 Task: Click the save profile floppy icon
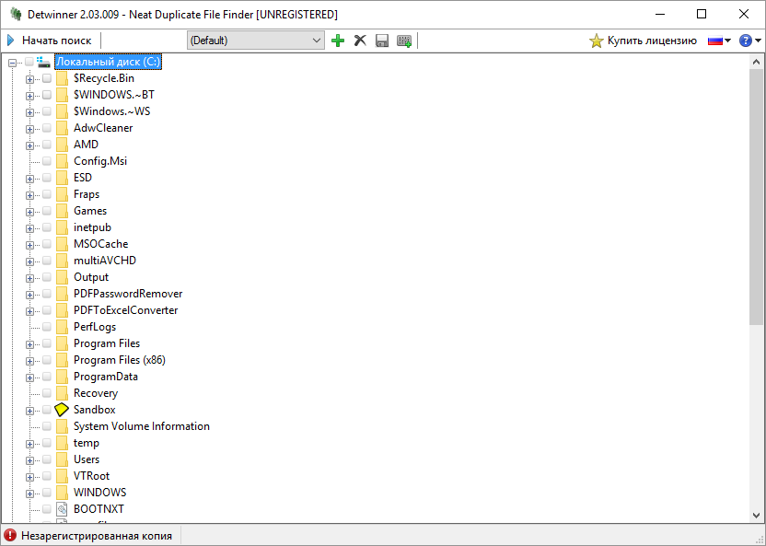[382, 41]
